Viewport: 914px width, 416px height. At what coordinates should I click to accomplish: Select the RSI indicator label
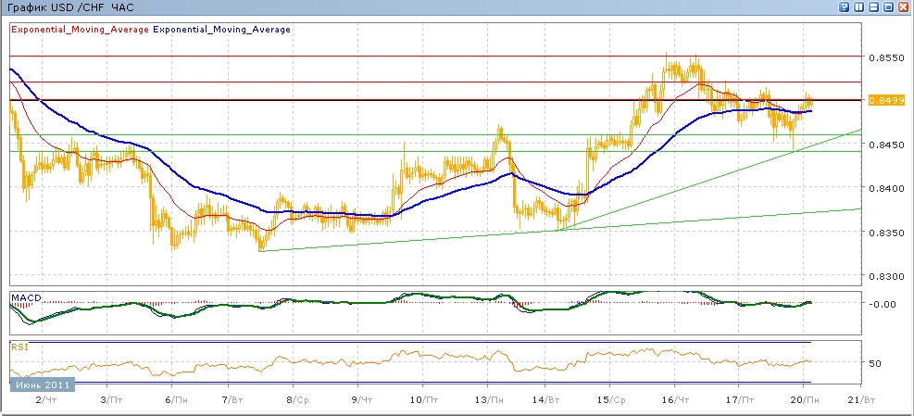tap(19, 347)
